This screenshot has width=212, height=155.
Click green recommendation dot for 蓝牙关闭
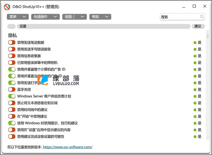195,90
